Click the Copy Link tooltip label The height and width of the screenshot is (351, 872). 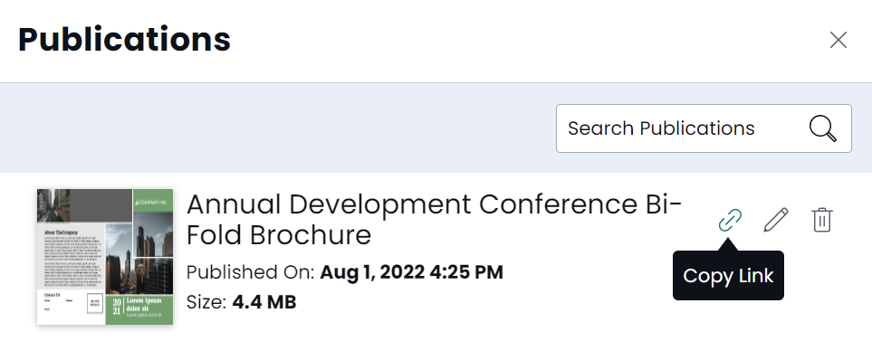tap(728, 276)
